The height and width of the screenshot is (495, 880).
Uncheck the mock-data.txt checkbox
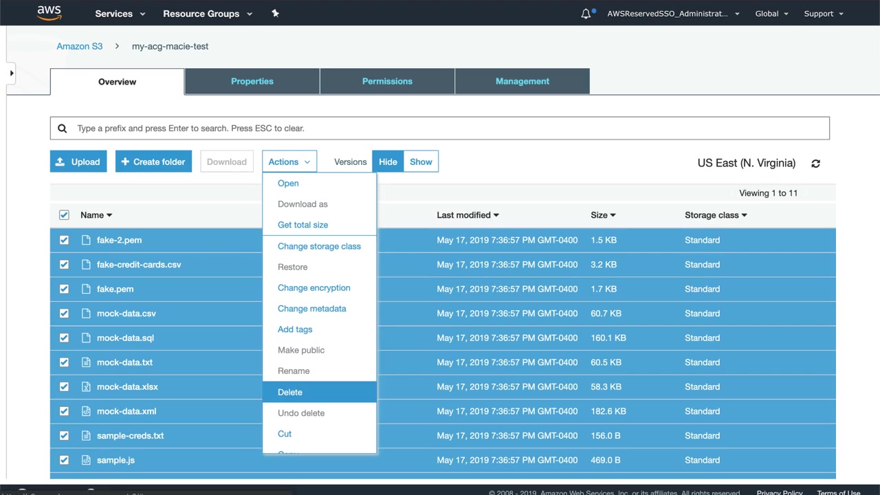click(64, 362)
